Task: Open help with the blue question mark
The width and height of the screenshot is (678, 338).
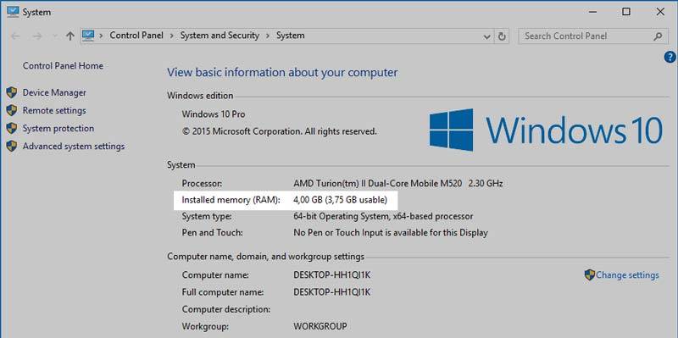Action: pyautogui.click(x=670, y=57)
